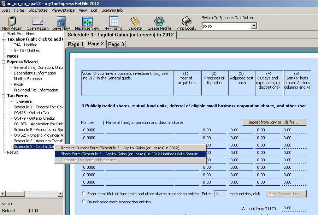Click first row Proceeds of disposition value
Screen dimensions: 318x215
[213, 130]
